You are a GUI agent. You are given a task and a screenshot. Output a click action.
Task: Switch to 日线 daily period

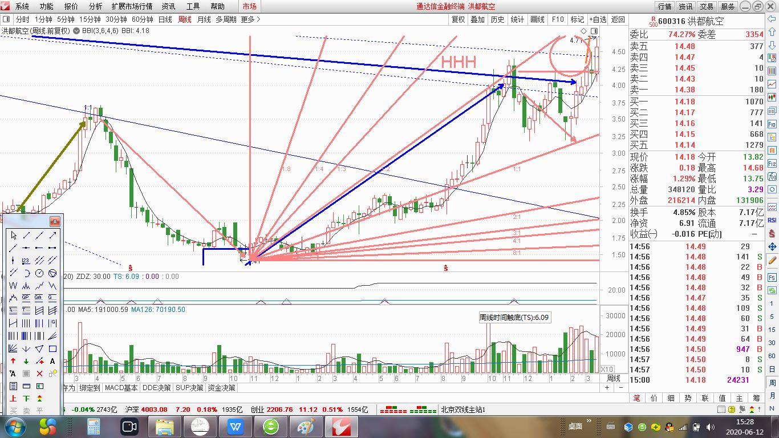[165, 19]
